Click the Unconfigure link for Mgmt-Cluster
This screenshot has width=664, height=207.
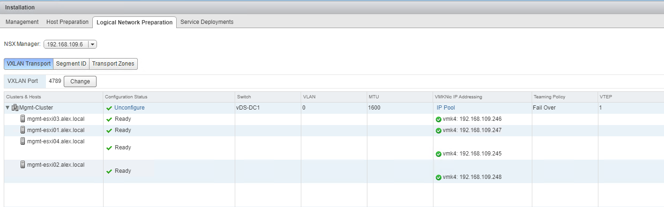coord(129,108)
